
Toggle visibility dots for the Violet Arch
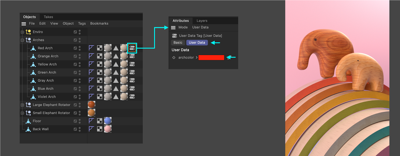pyautogui.click(x=80, y=97)
